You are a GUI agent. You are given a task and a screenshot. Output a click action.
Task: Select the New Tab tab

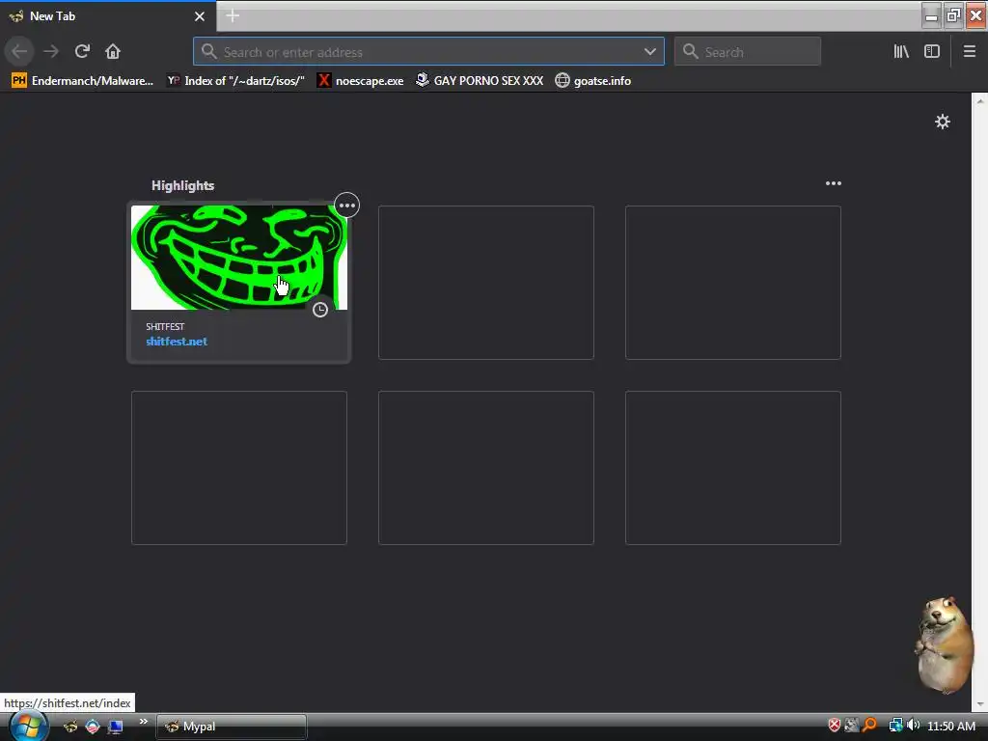tap(108, 16)
